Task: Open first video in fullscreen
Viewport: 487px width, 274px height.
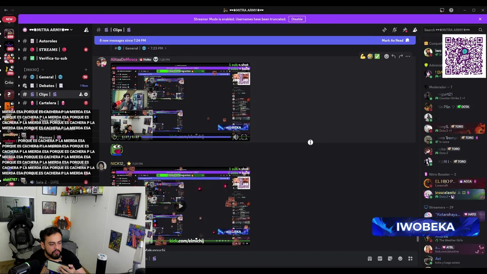Action: (244, 137)
